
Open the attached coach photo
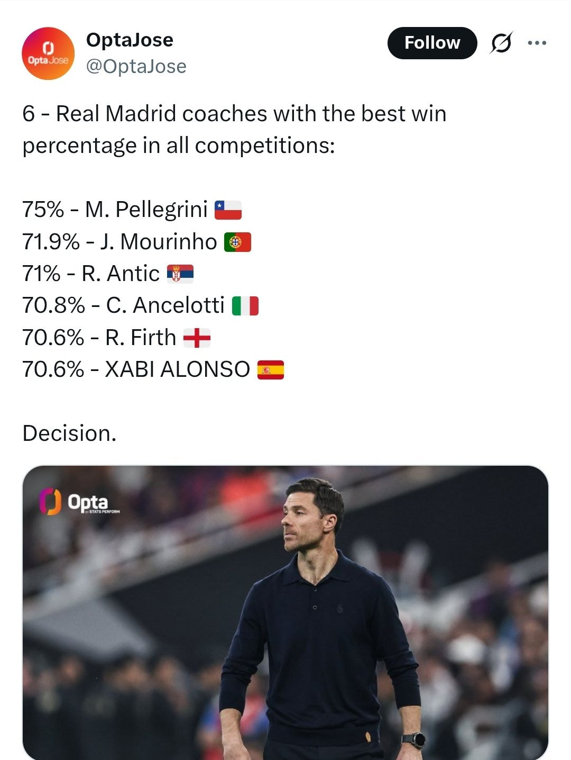coord(285,614)
